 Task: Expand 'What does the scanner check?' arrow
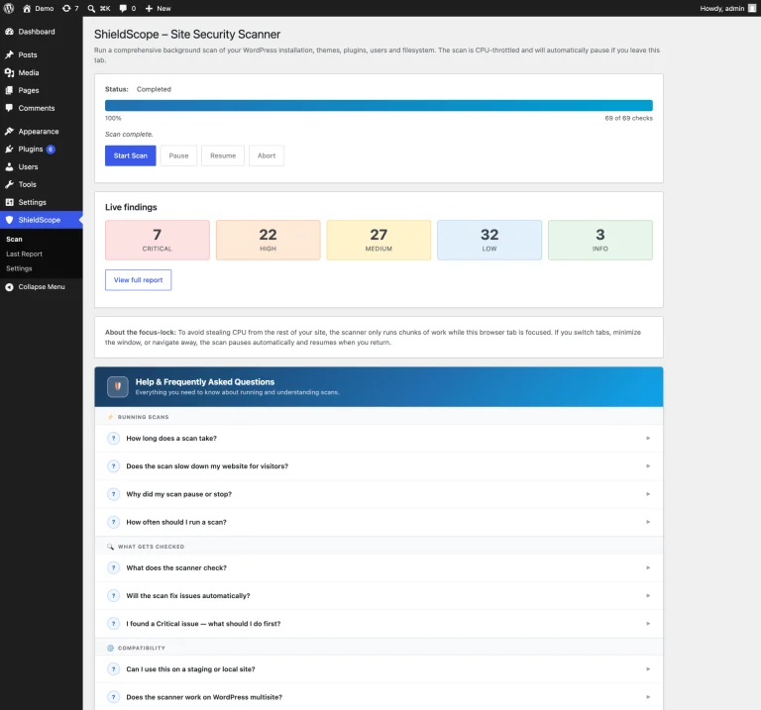(648, 568)
